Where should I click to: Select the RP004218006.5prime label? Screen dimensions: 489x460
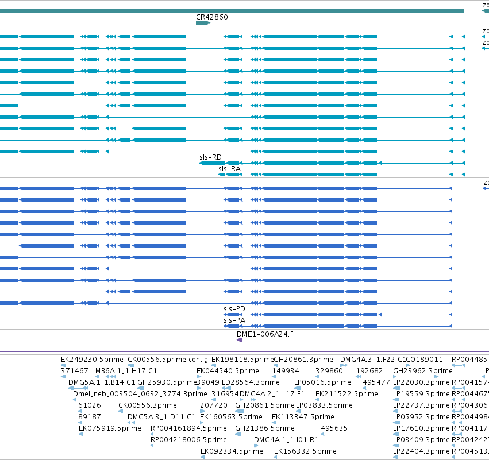[x=188, y=440]
